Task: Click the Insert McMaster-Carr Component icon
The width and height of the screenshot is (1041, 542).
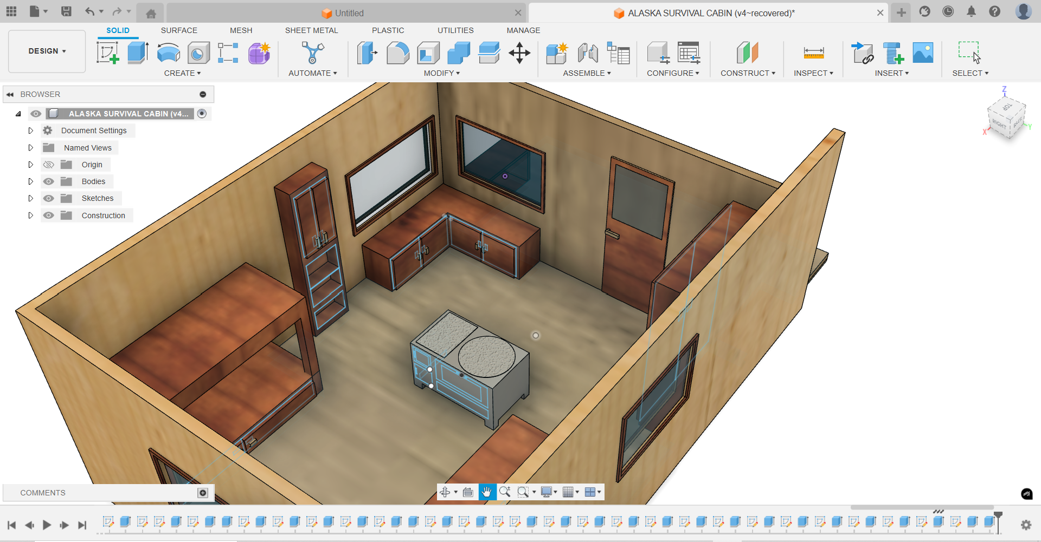Action: tap(892, 53)
